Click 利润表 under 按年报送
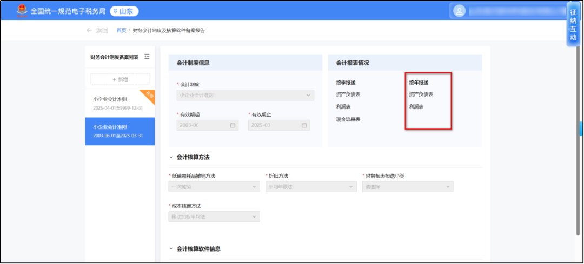 pos(416,107)
